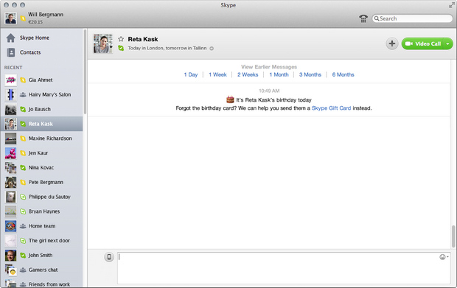
Task: Open the Home team group chat
Action: (x=41, y=226)
